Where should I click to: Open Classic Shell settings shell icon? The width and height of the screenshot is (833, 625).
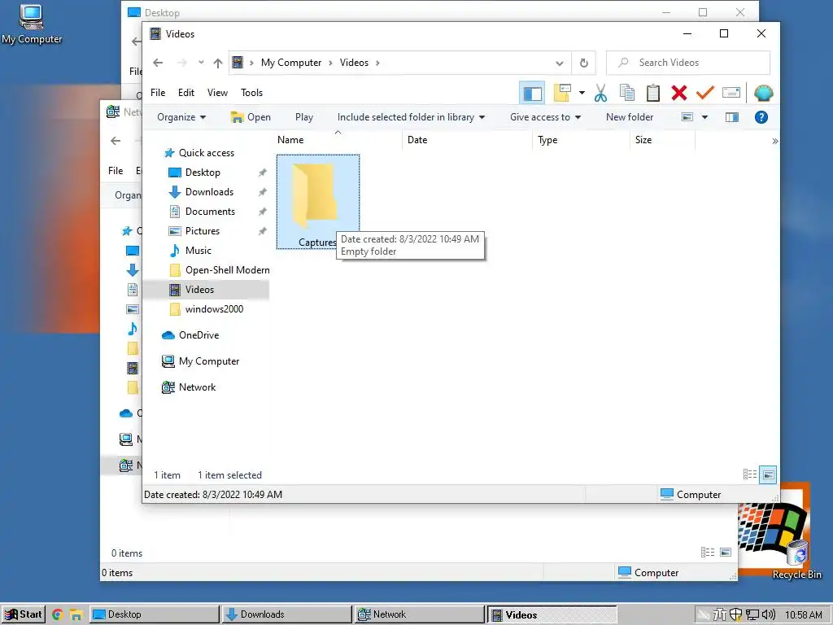pos(763,93)
